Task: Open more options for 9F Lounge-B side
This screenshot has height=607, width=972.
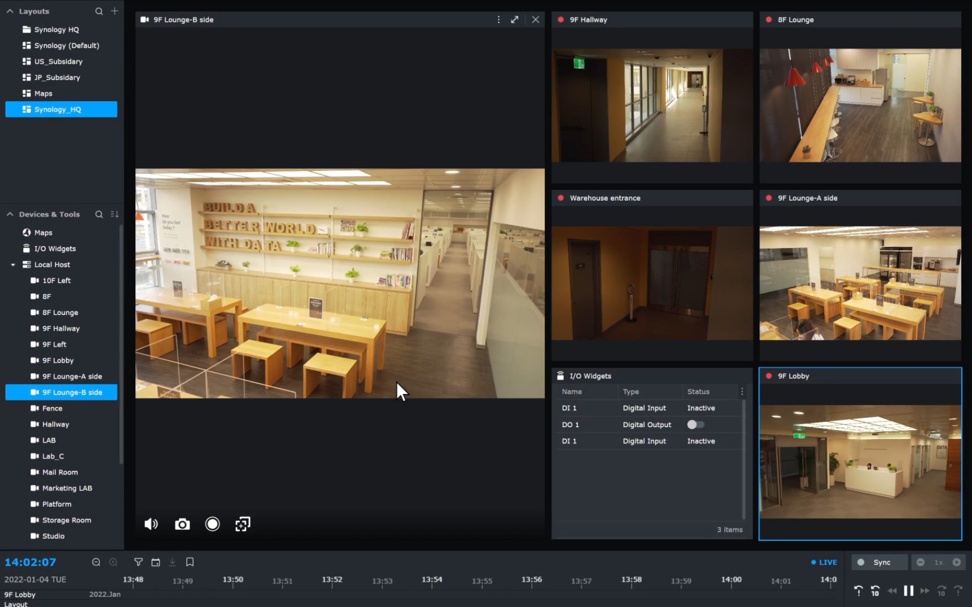Action: tap(498, 20)
